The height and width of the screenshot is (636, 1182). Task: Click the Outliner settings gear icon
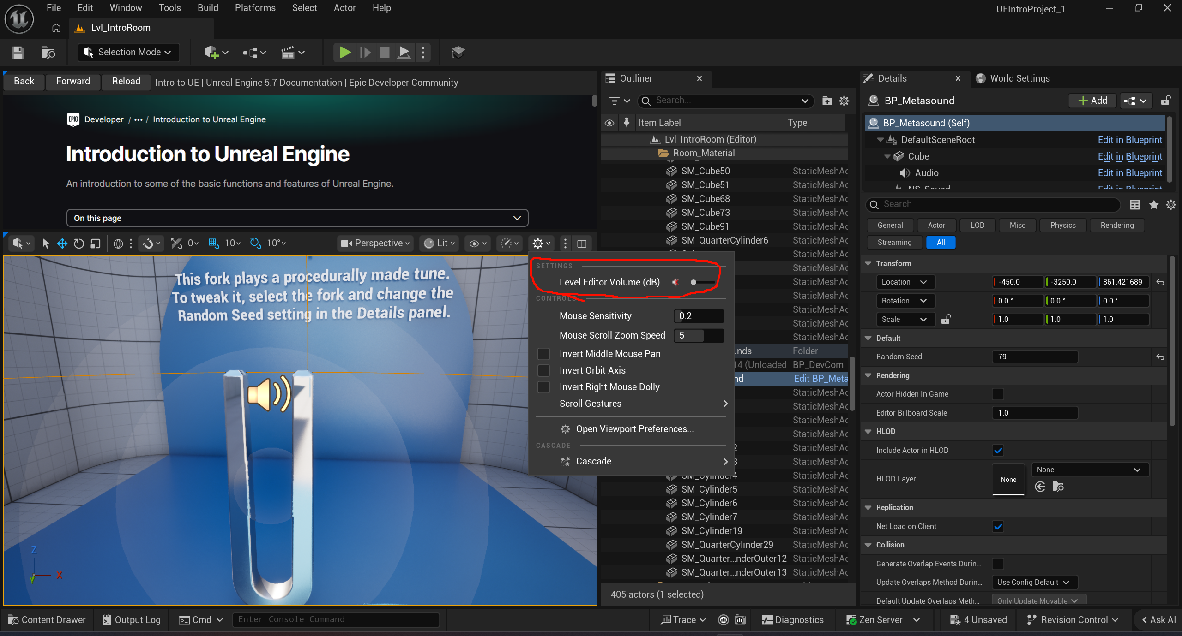(844, 101)
